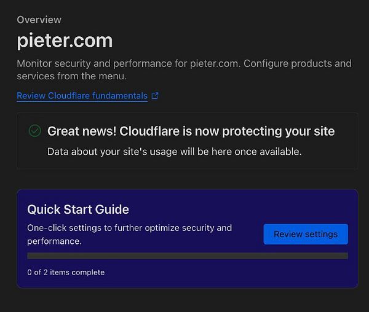Image resolution: width=369 pixels, height=312 pixels.
Task: Click the site usage data notice text
Action: [174, 150]
